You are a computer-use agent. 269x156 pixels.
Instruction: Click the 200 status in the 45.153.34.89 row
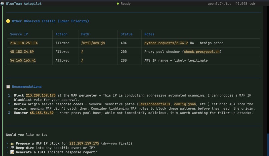(124, 52)
